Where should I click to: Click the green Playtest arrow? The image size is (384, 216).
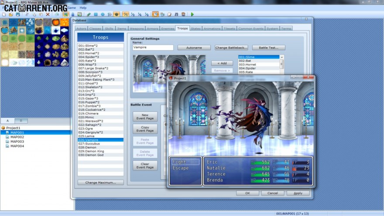pos(192,14)
